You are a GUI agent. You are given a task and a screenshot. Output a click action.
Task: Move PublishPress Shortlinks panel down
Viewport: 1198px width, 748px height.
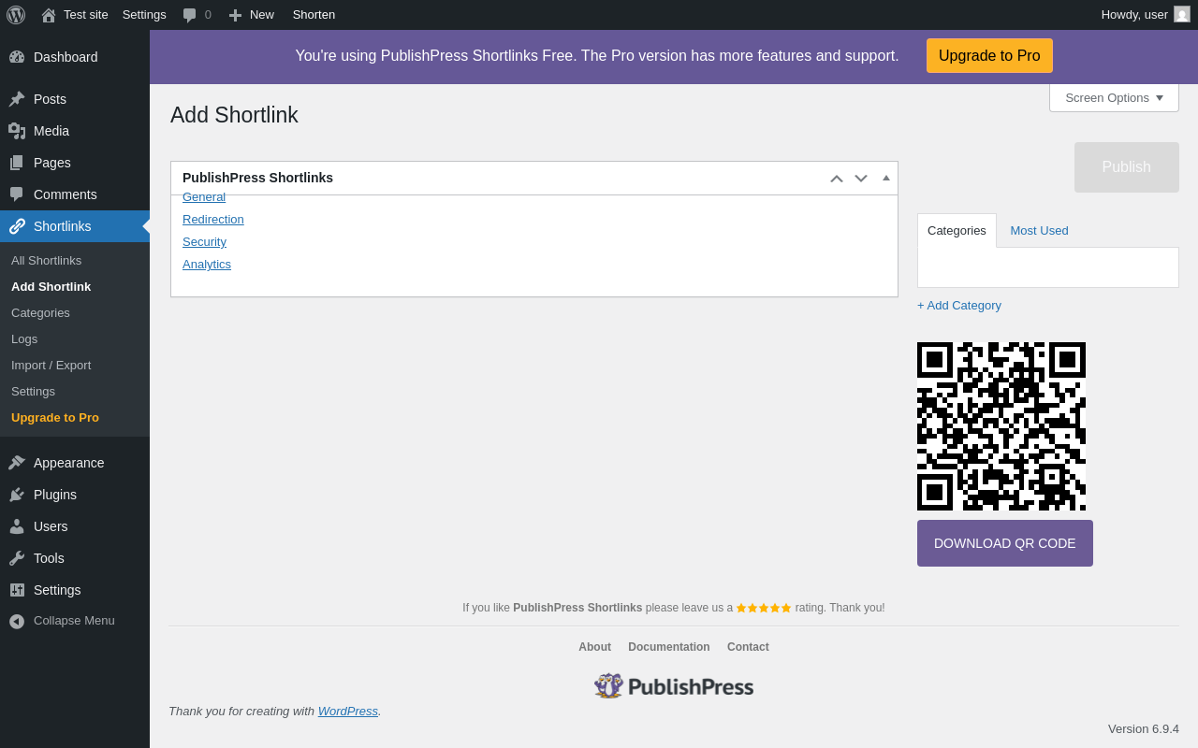[861, 178]
